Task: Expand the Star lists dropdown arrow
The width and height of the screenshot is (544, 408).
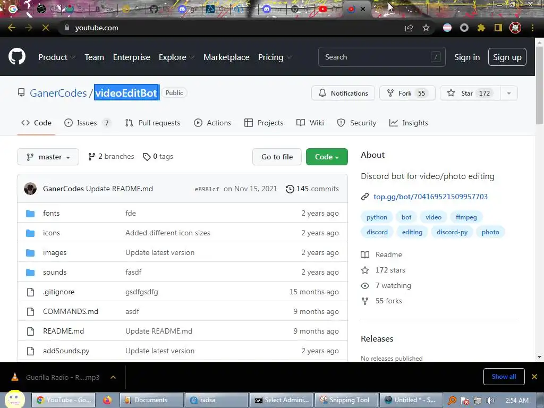Action: coord(509,93)
